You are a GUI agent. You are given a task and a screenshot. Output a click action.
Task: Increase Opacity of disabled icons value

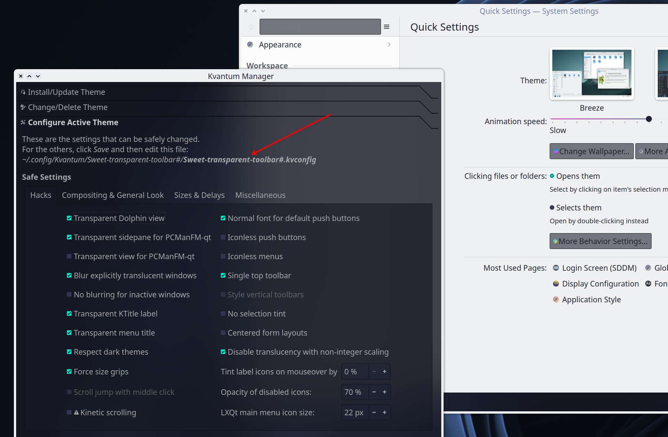click(x=384, y=392)
